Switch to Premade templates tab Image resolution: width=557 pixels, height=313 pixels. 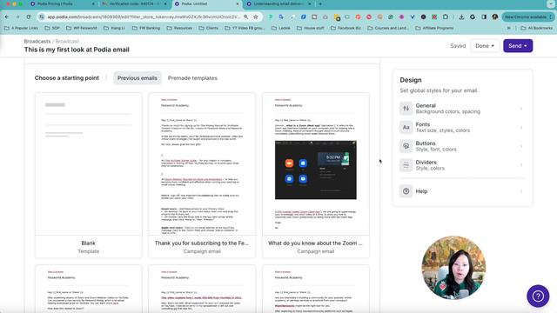pyautogui.click(x=192, y=78)
